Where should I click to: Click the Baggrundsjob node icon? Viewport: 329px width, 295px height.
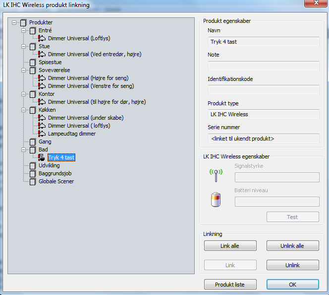33,174
